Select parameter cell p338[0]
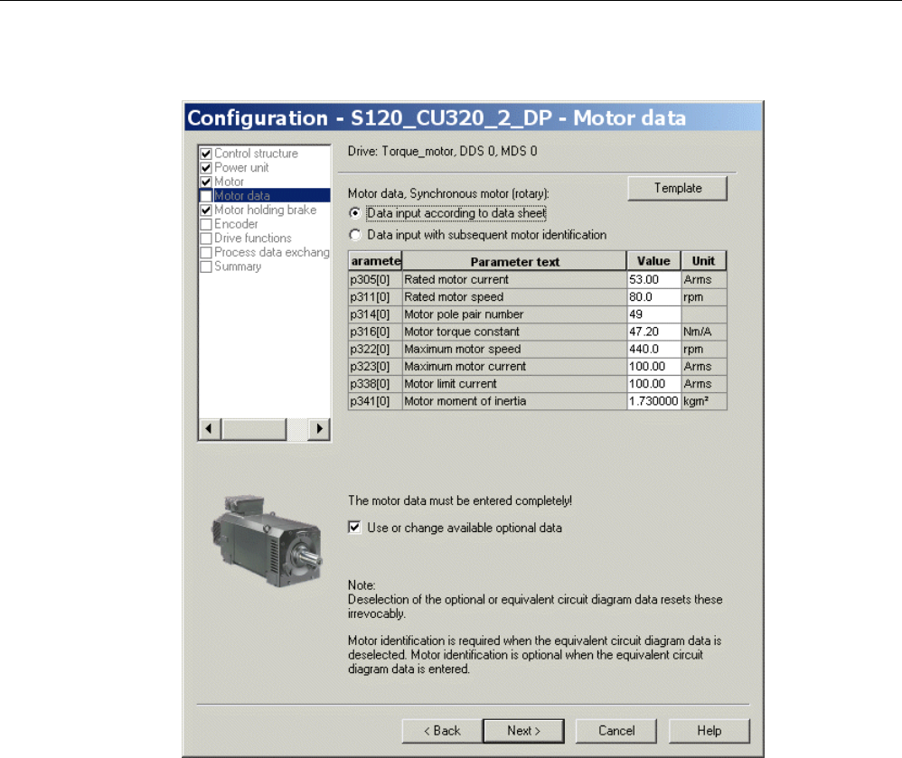 (375, 384)
